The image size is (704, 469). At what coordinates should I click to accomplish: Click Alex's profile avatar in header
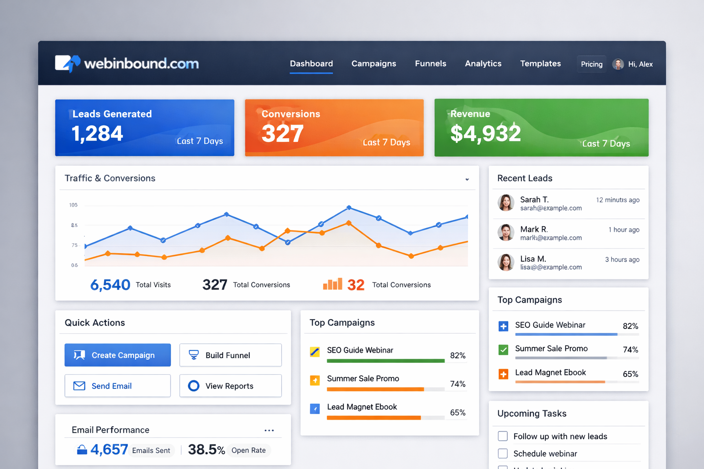point(618,64)
